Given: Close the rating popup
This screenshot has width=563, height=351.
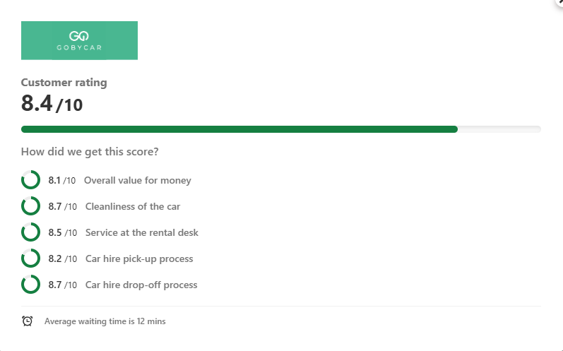Looking at the screenshot, I should tap(559, 3).
